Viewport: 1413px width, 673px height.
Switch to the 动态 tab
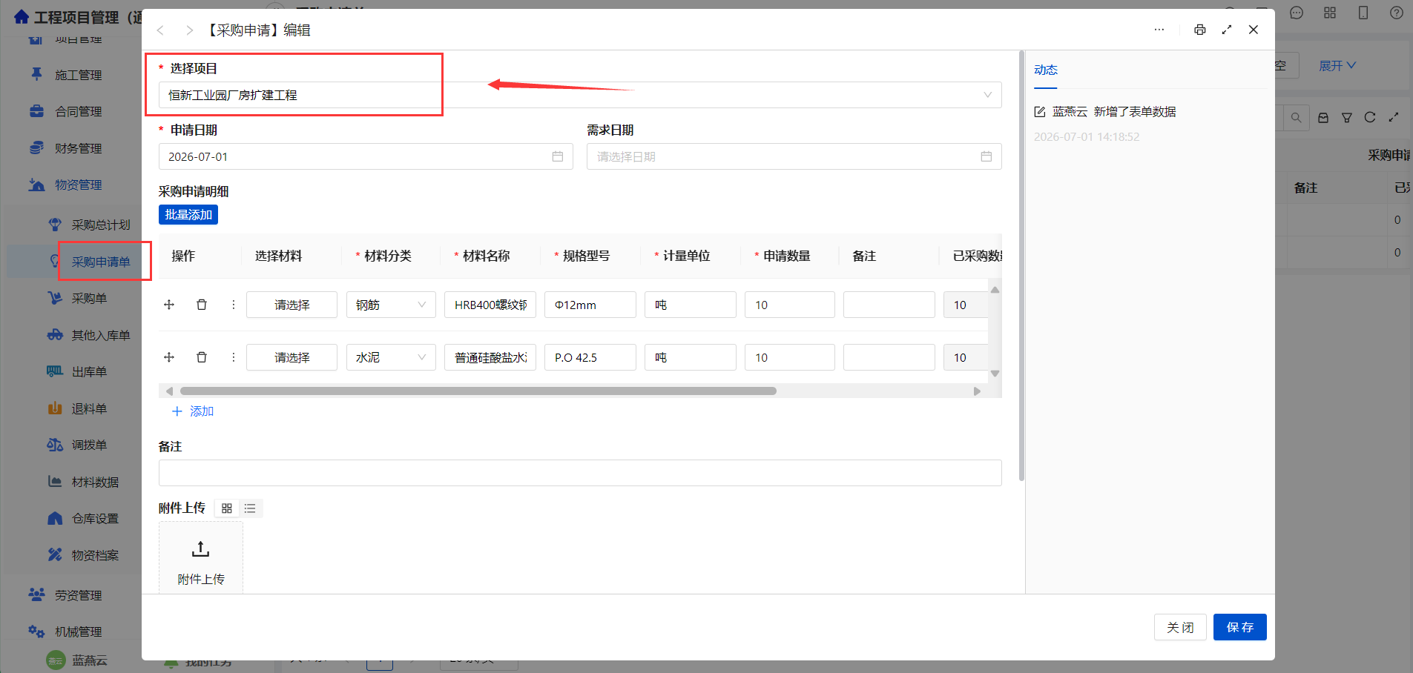[1046, 70]
